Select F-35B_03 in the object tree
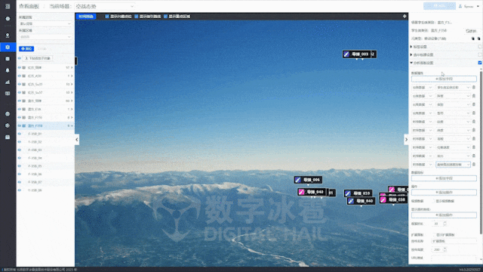 coord(35,150)
